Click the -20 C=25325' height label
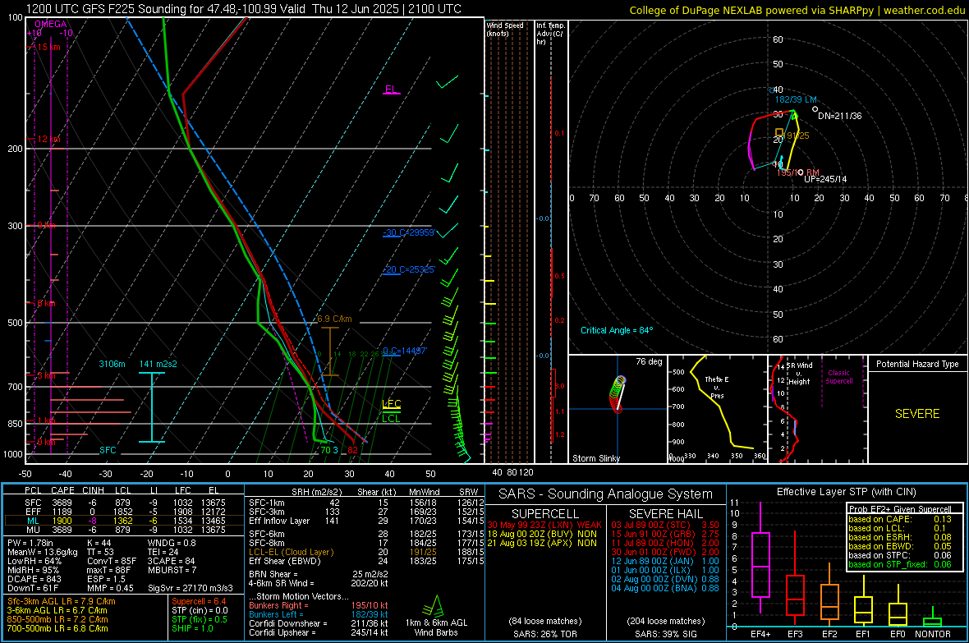 (409, 269)
